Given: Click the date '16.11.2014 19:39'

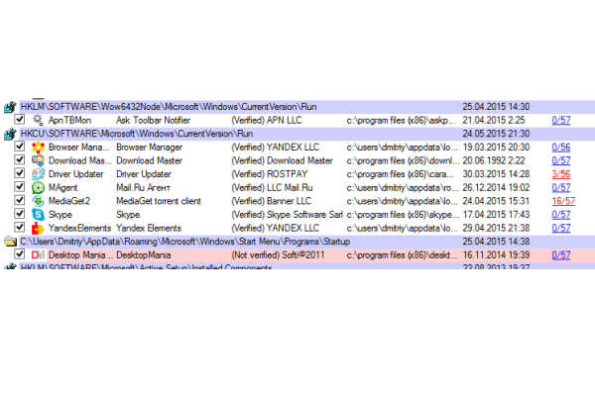Looking at the screenshot, I should [x=496, y=254].
